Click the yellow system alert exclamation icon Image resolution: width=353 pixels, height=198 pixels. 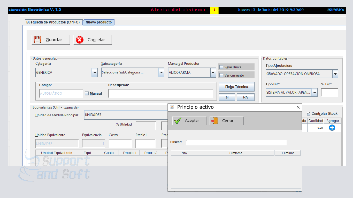214,10
